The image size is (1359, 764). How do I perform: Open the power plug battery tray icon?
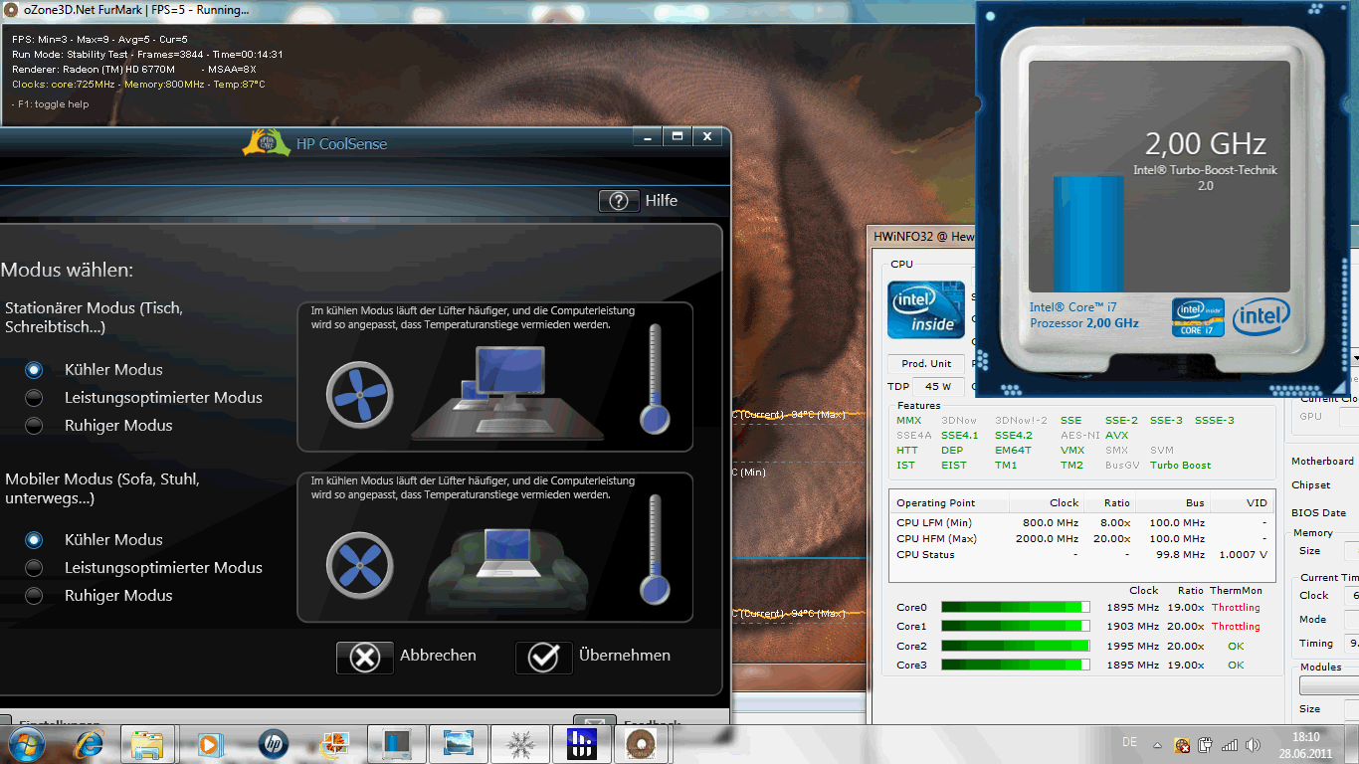pos(1206,744)
